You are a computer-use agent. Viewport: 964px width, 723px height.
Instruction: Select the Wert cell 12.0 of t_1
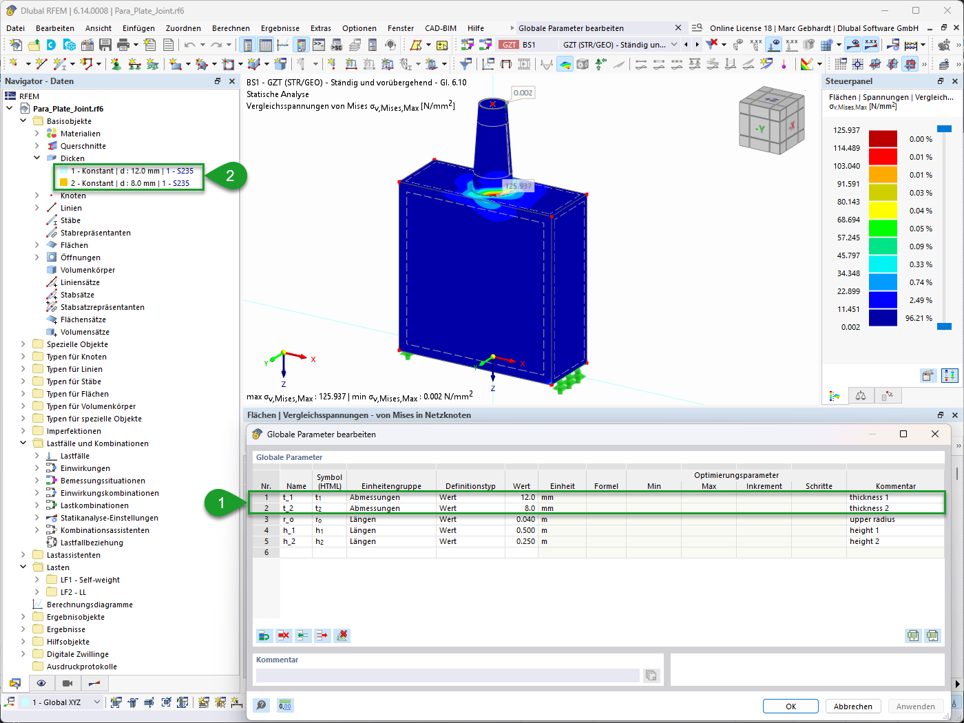click(x=521, y=497)
